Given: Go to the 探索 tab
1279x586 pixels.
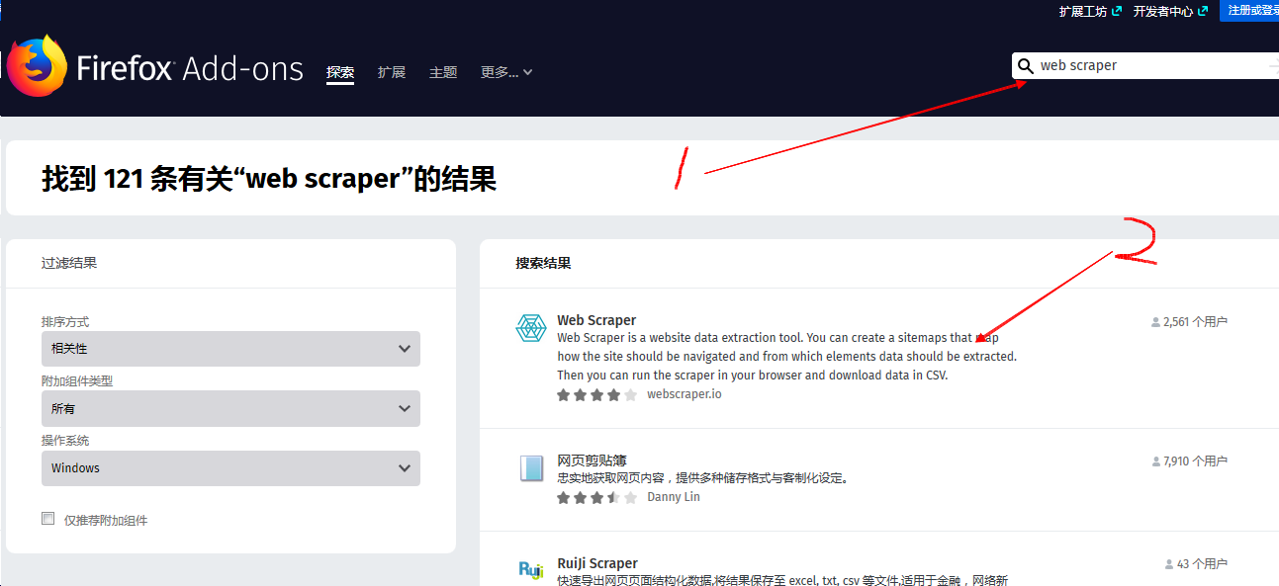Looking at the screenshot, I should point(340,72).
